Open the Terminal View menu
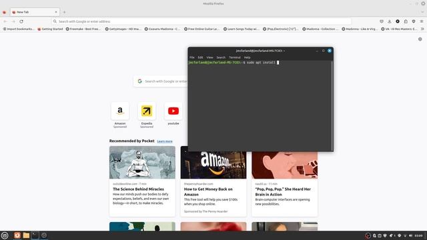The height and width of the screenshot is (240, 427). coord(209,57)
